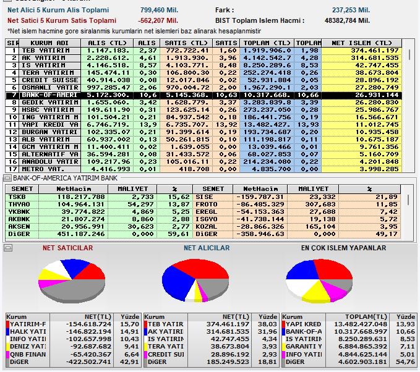This screenshot has width=420, height=372.
Task: Click the EREGL stock row
Action: click(297, 212)
